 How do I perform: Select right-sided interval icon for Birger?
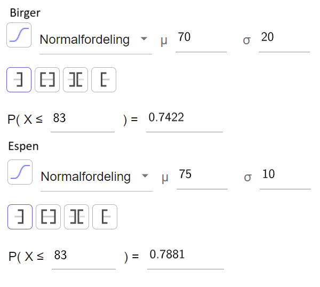[103, 79]
